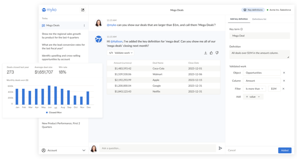
Task: Click the Ask a question input field
Action: point(157,148)
